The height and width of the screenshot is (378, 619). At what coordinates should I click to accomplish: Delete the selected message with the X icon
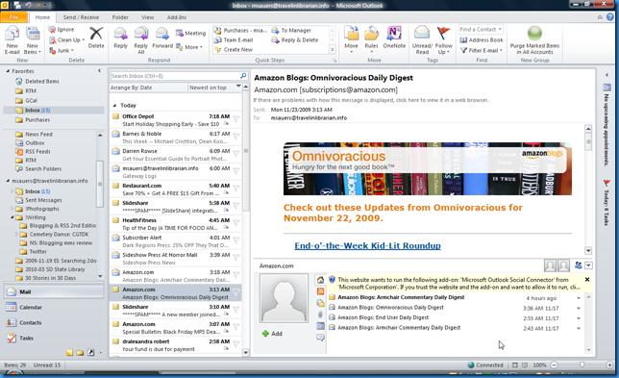click(96, 34)
